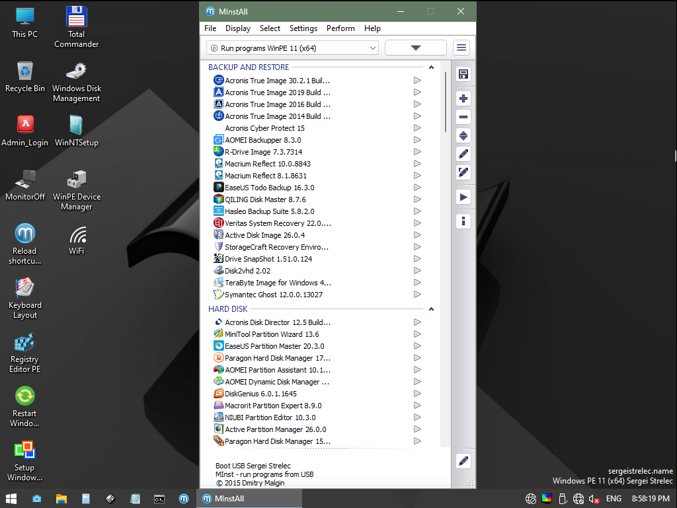This screenshot has width=677, height=508.
Task: Click the minus remove item icon
Action: [x=463, y=117]
